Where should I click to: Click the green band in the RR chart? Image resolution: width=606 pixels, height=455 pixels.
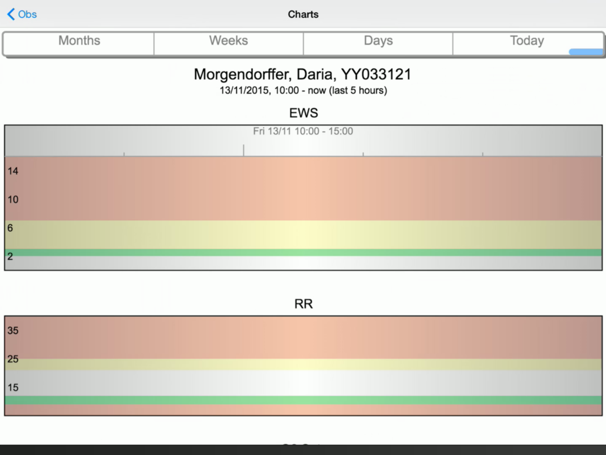[303, 400]
